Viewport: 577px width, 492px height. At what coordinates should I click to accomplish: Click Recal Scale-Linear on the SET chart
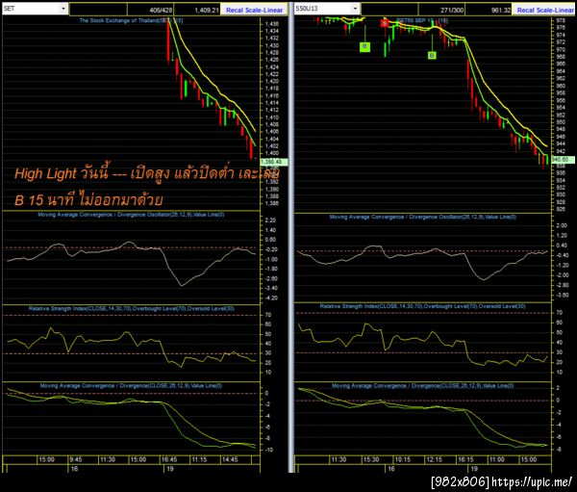point(254,10)
